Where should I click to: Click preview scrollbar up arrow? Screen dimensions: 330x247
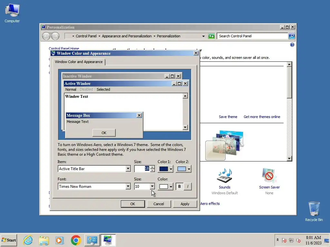coord(185,96)
